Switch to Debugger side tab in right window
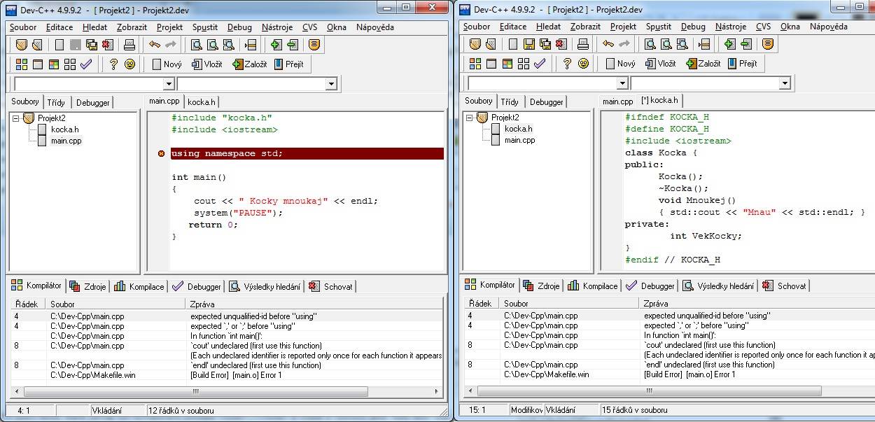 [547, 101]
